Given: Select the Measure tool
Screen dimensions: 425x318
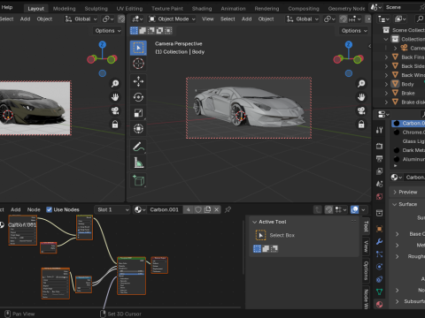Looking at the screenshot, I should 138,163.
